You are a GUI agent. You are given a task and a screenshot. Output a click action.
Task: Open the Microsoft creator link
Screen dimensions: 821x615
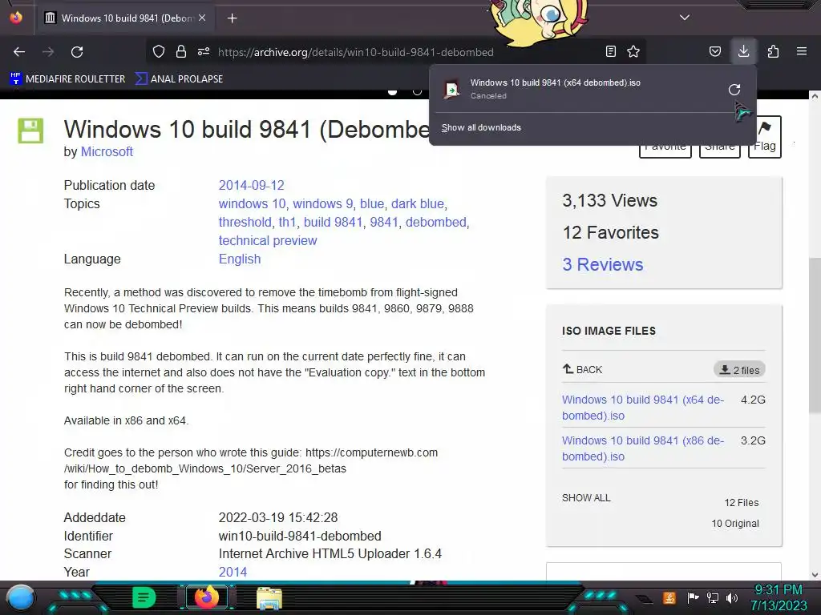[107, 151]
